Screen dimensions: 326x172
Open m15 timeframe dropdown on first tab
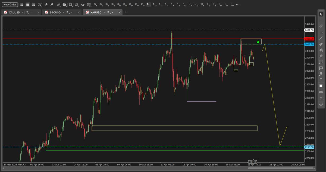tap(31, 12)
